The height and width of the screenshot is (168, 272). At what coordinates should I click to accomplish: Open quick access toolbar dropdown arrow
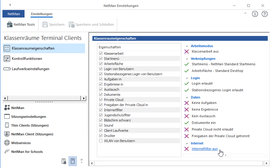pyautogui.click(x=10, y=5)
